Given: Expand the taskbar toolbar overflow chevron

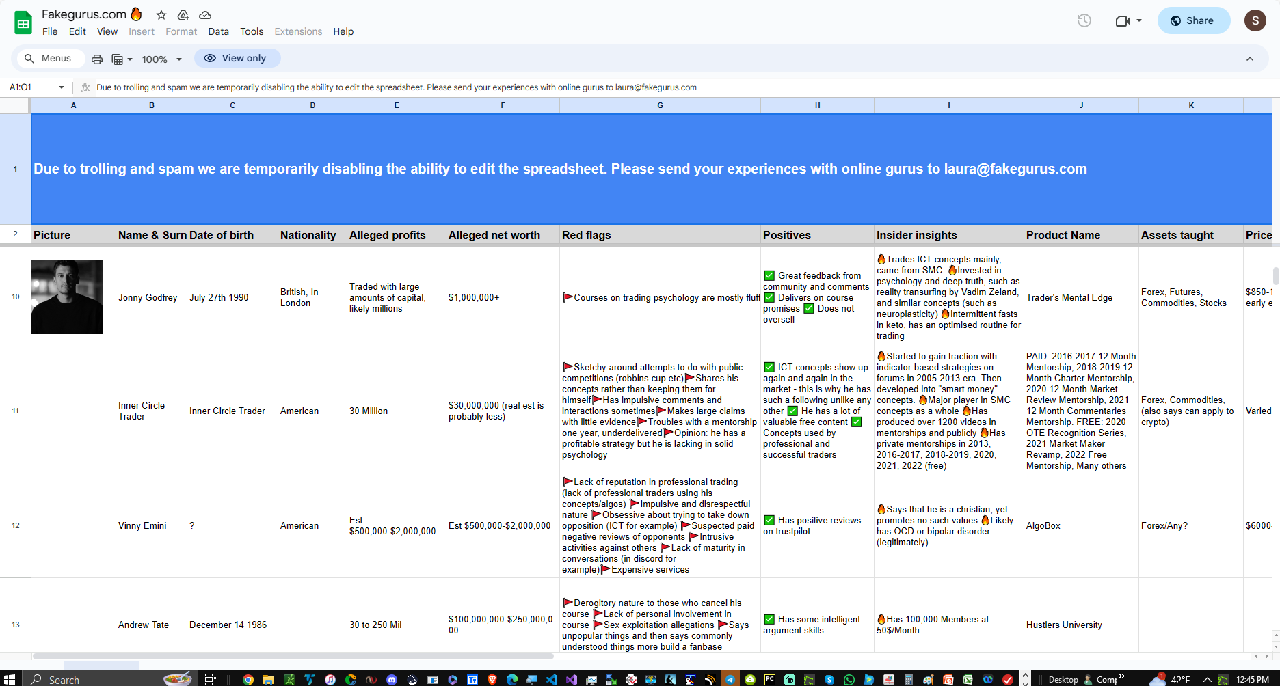Looking at the screenshot, I should click(x=1122, y=676).
